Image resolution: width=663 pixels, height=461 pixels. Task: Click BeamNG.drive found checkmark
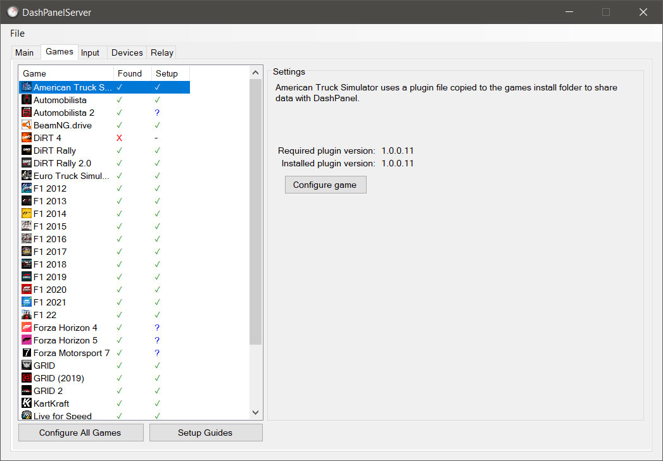[119, 125]
